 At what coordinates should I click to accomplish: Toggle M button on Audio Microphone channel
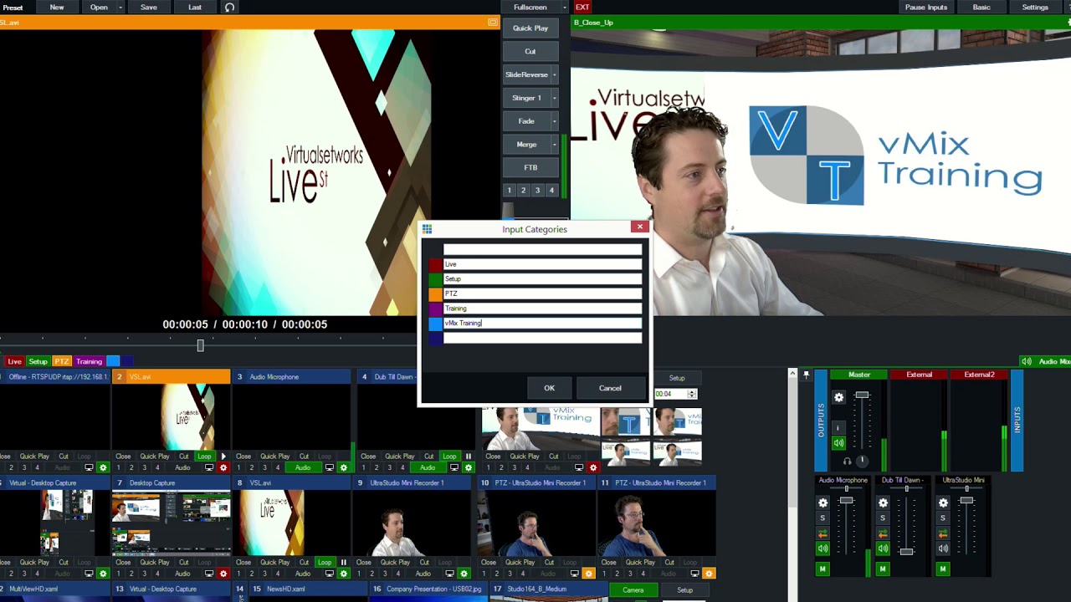click(x=822, y=569)
